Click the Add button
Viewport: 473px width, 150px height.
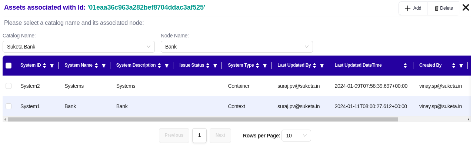click(413, 8)
